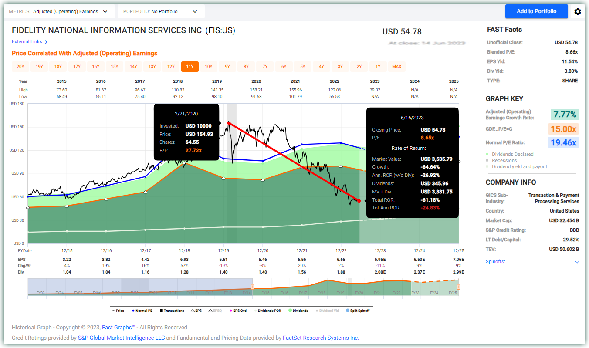589x348 pixels.
Task: Open the External Links link
Action: point(30,42)
